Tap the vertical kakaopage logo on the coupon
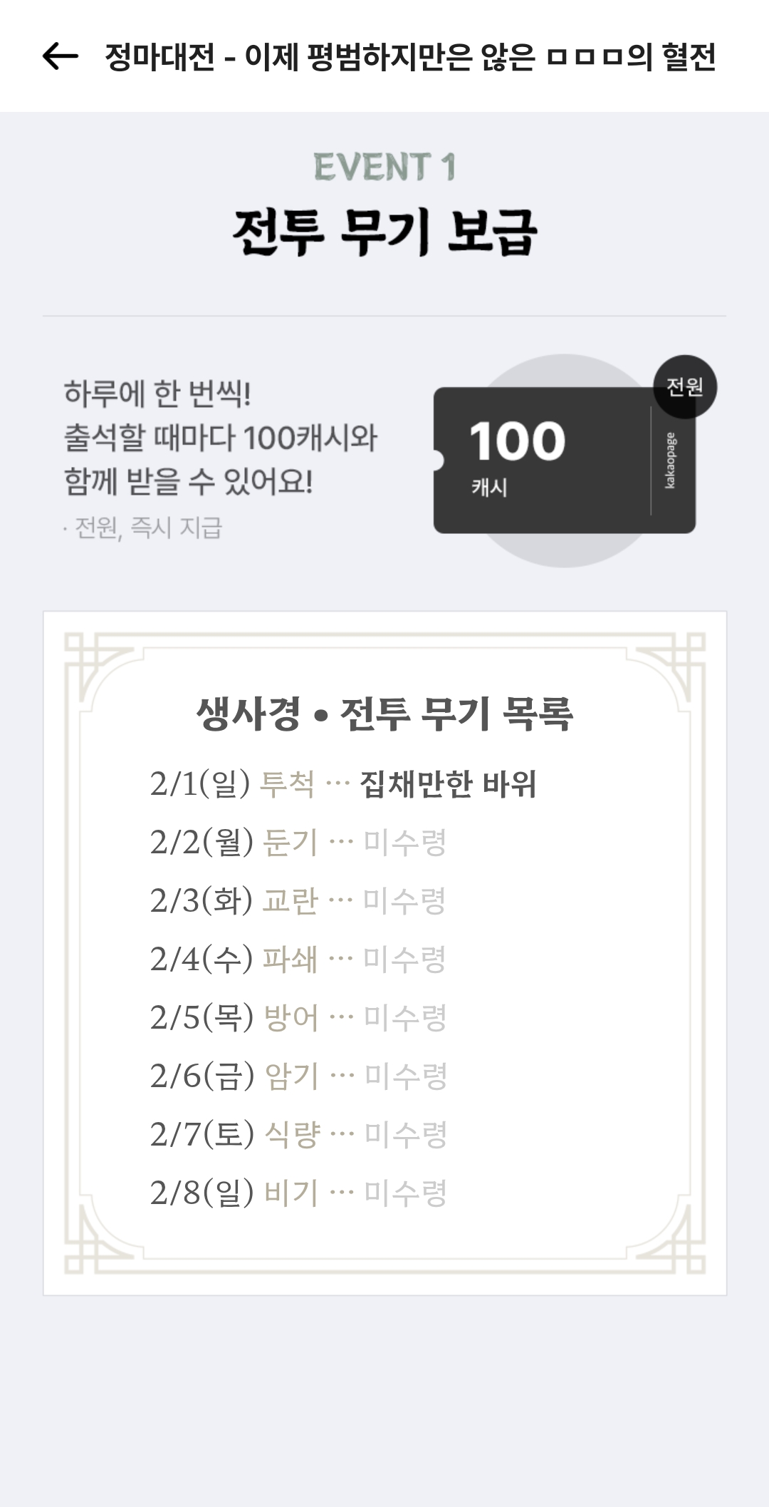 click(670, 461)
